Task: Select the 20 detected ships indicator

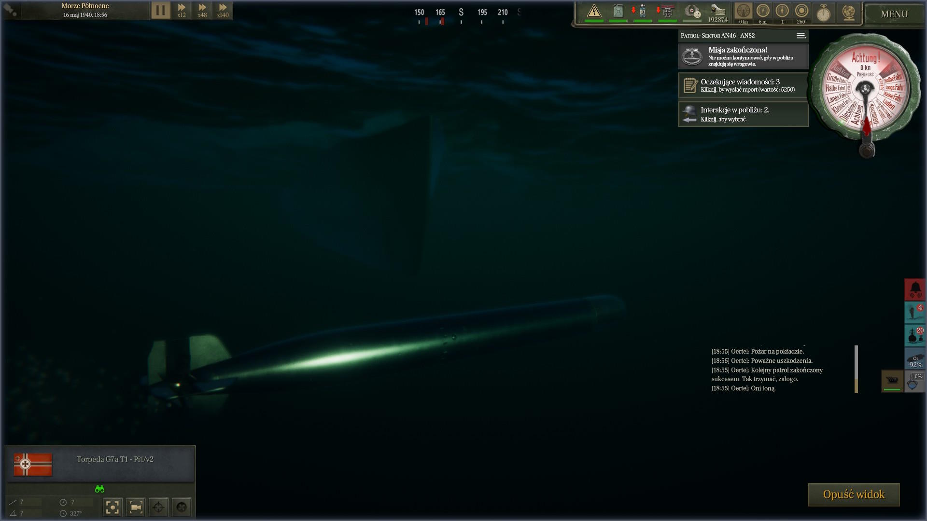Action: (x=915, y=335)
